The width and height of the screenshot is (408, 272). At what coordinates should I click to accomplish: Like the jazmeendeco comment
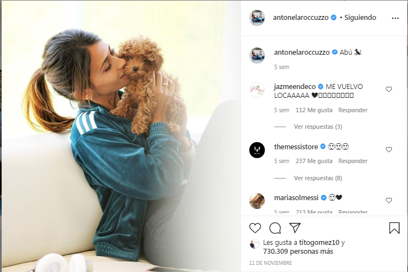pos(389,89)
